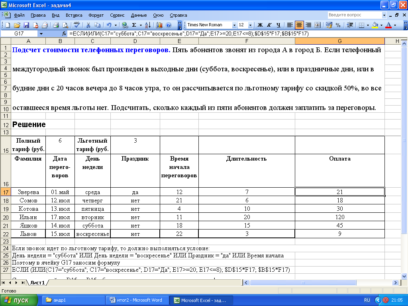Click the Excel document icon in menu bar
Viewport: 408px width, 306px height.
[7, 15]
